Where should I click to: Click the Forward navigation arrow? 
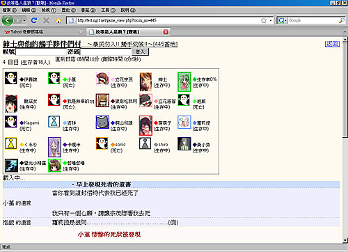[17, 20]
